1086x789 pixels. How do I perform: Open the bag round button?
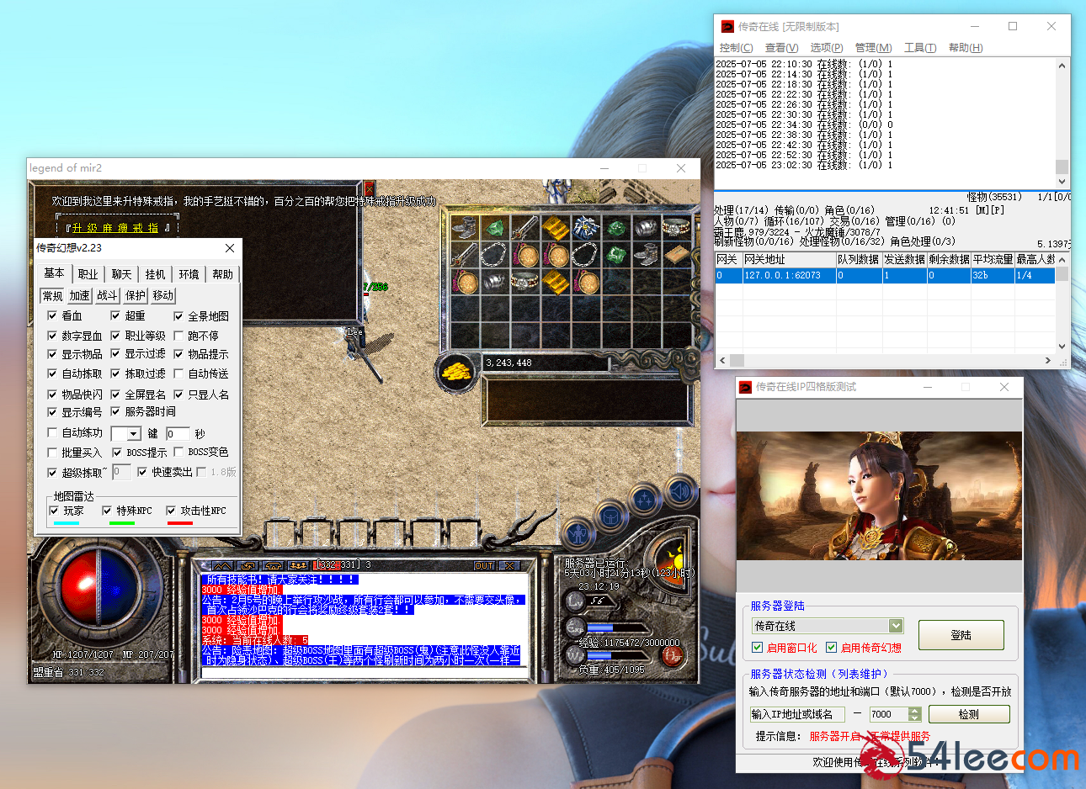(x=612, y=516)
